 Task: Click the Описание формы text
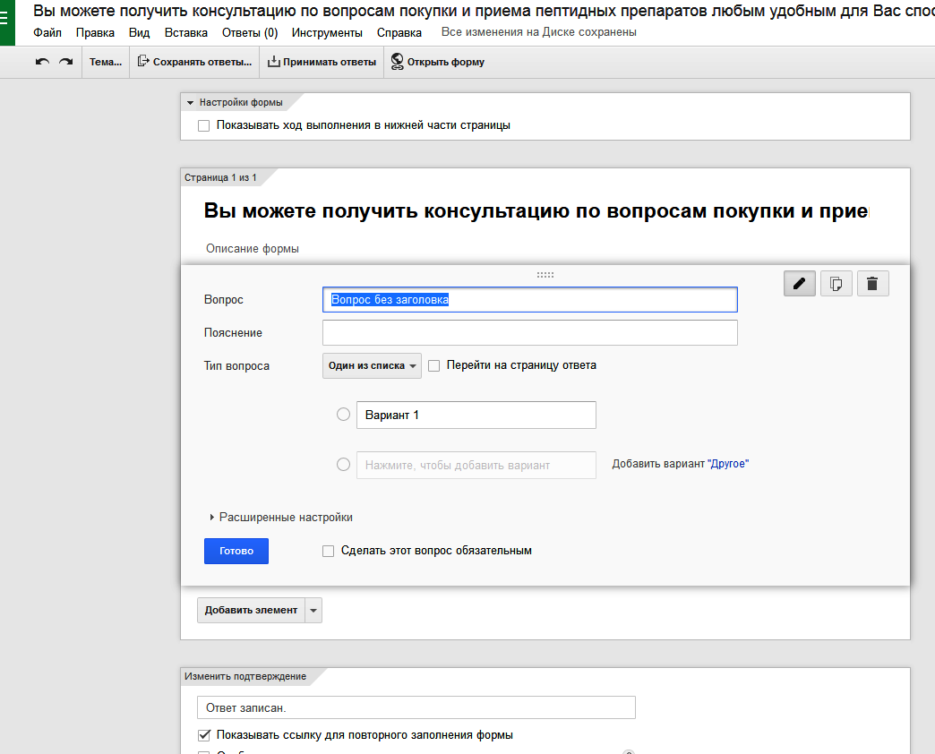click(253, 249)
